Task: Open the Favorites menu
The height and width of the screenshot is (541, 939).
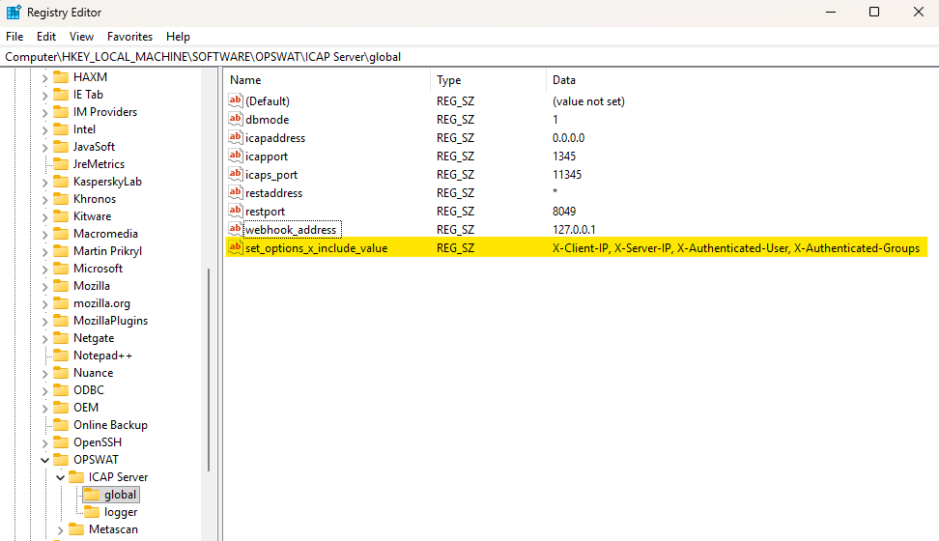Action: pyautogui.click(x=129, y=36)
